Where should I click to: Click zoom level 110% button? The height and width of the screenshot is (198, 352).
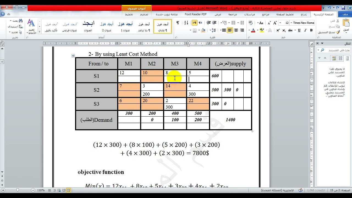(41, 190)
